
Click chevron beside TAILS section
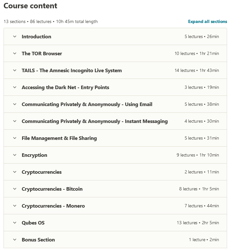pos(14,71)
